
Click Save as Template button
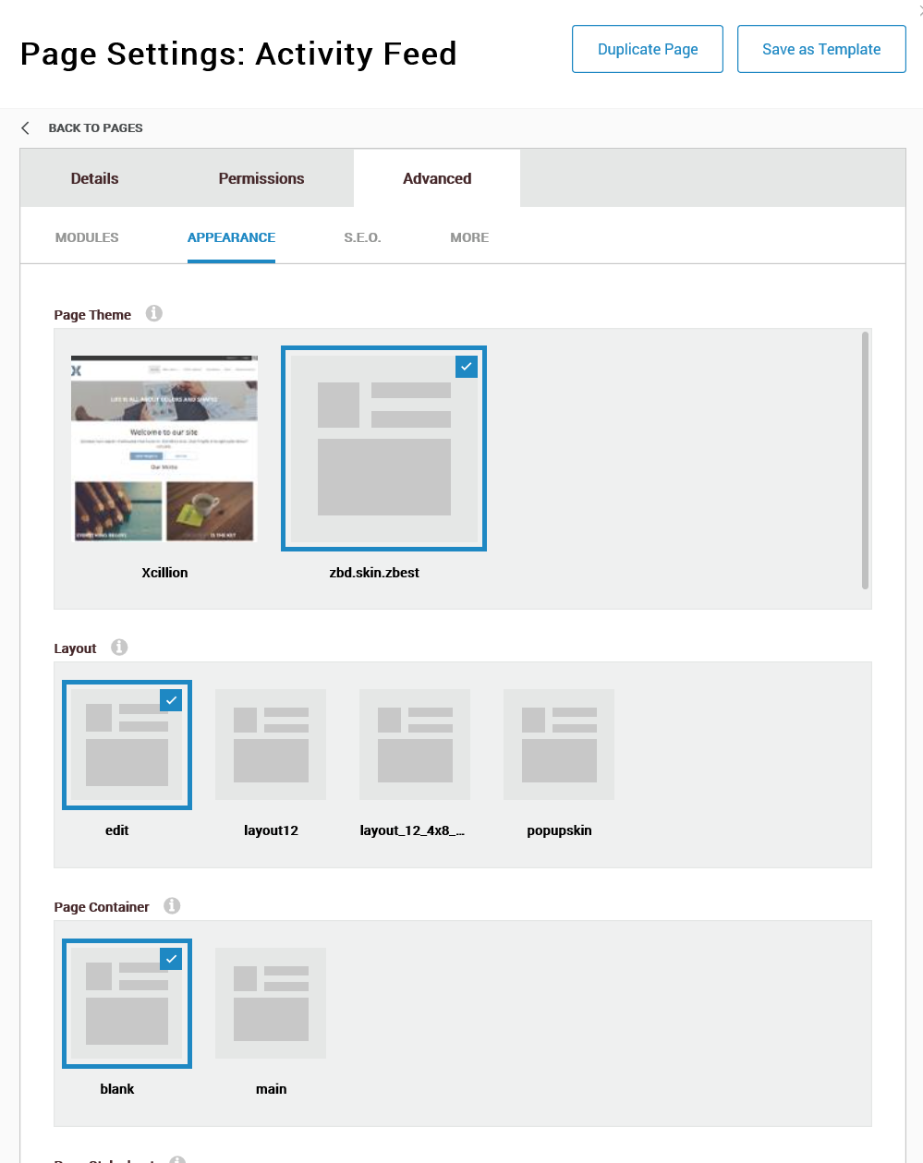tap(821, 49)
